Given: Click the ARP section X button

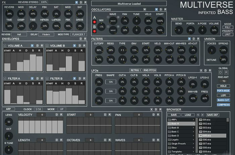Looking at the screenshot, I should pyautogui.click(x=151, y=109).
